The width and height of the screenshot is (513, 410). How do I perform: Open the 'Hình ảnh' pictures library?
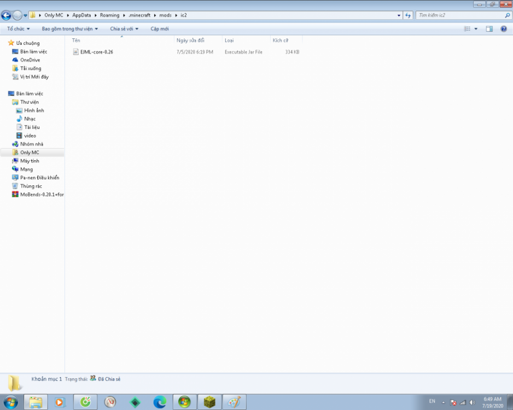(34, 110)
